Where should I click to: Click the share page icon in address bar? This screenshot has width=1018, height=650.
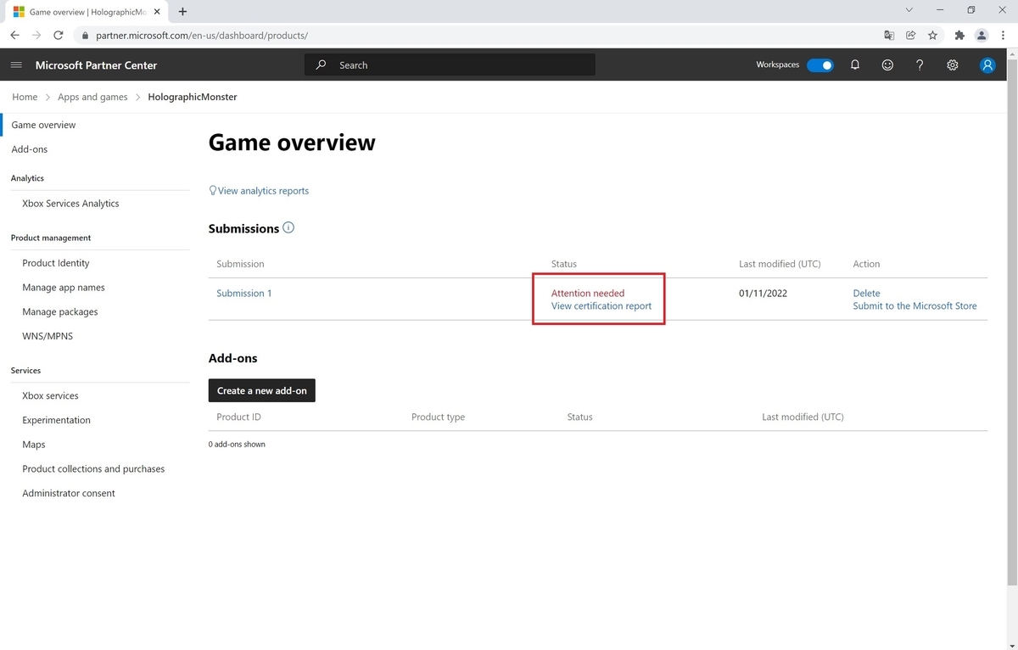pyautogui.click(x=911, y=36)
